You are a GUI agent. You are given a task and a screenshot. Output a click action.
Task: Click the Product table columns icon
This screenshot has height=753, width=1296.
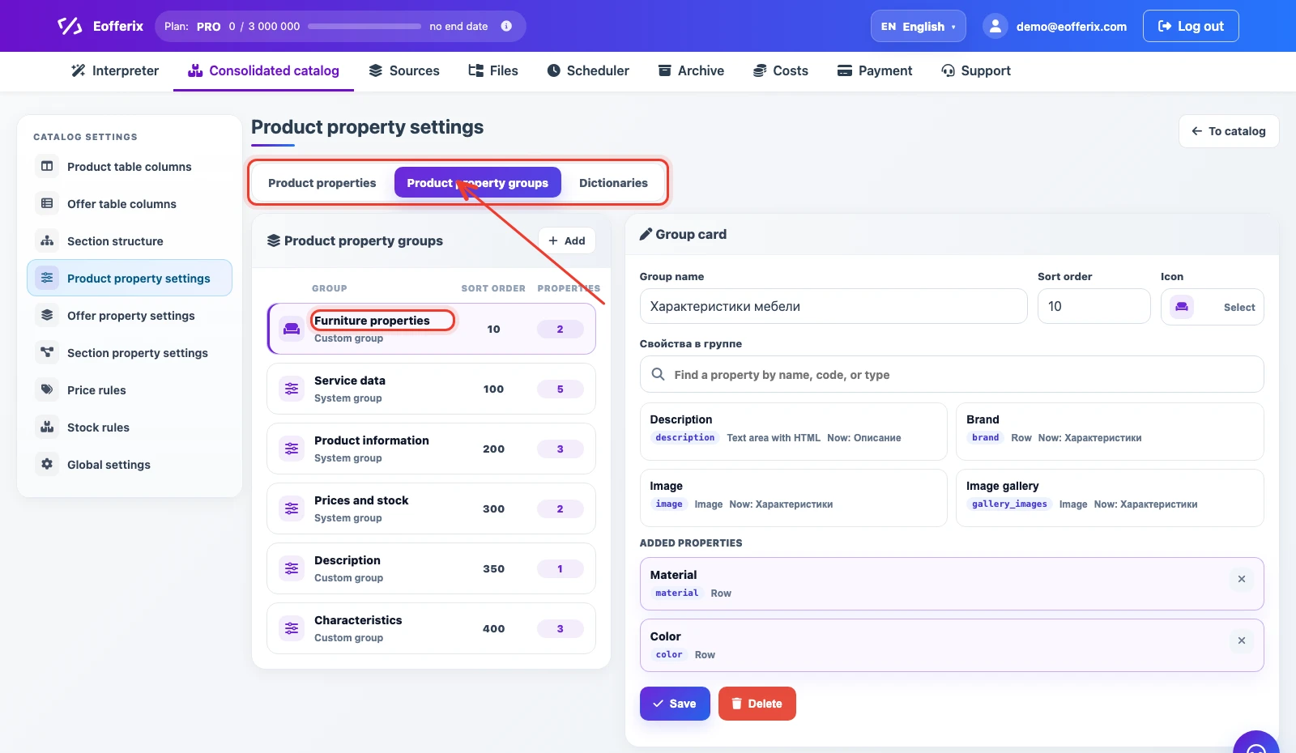[47, 166]
